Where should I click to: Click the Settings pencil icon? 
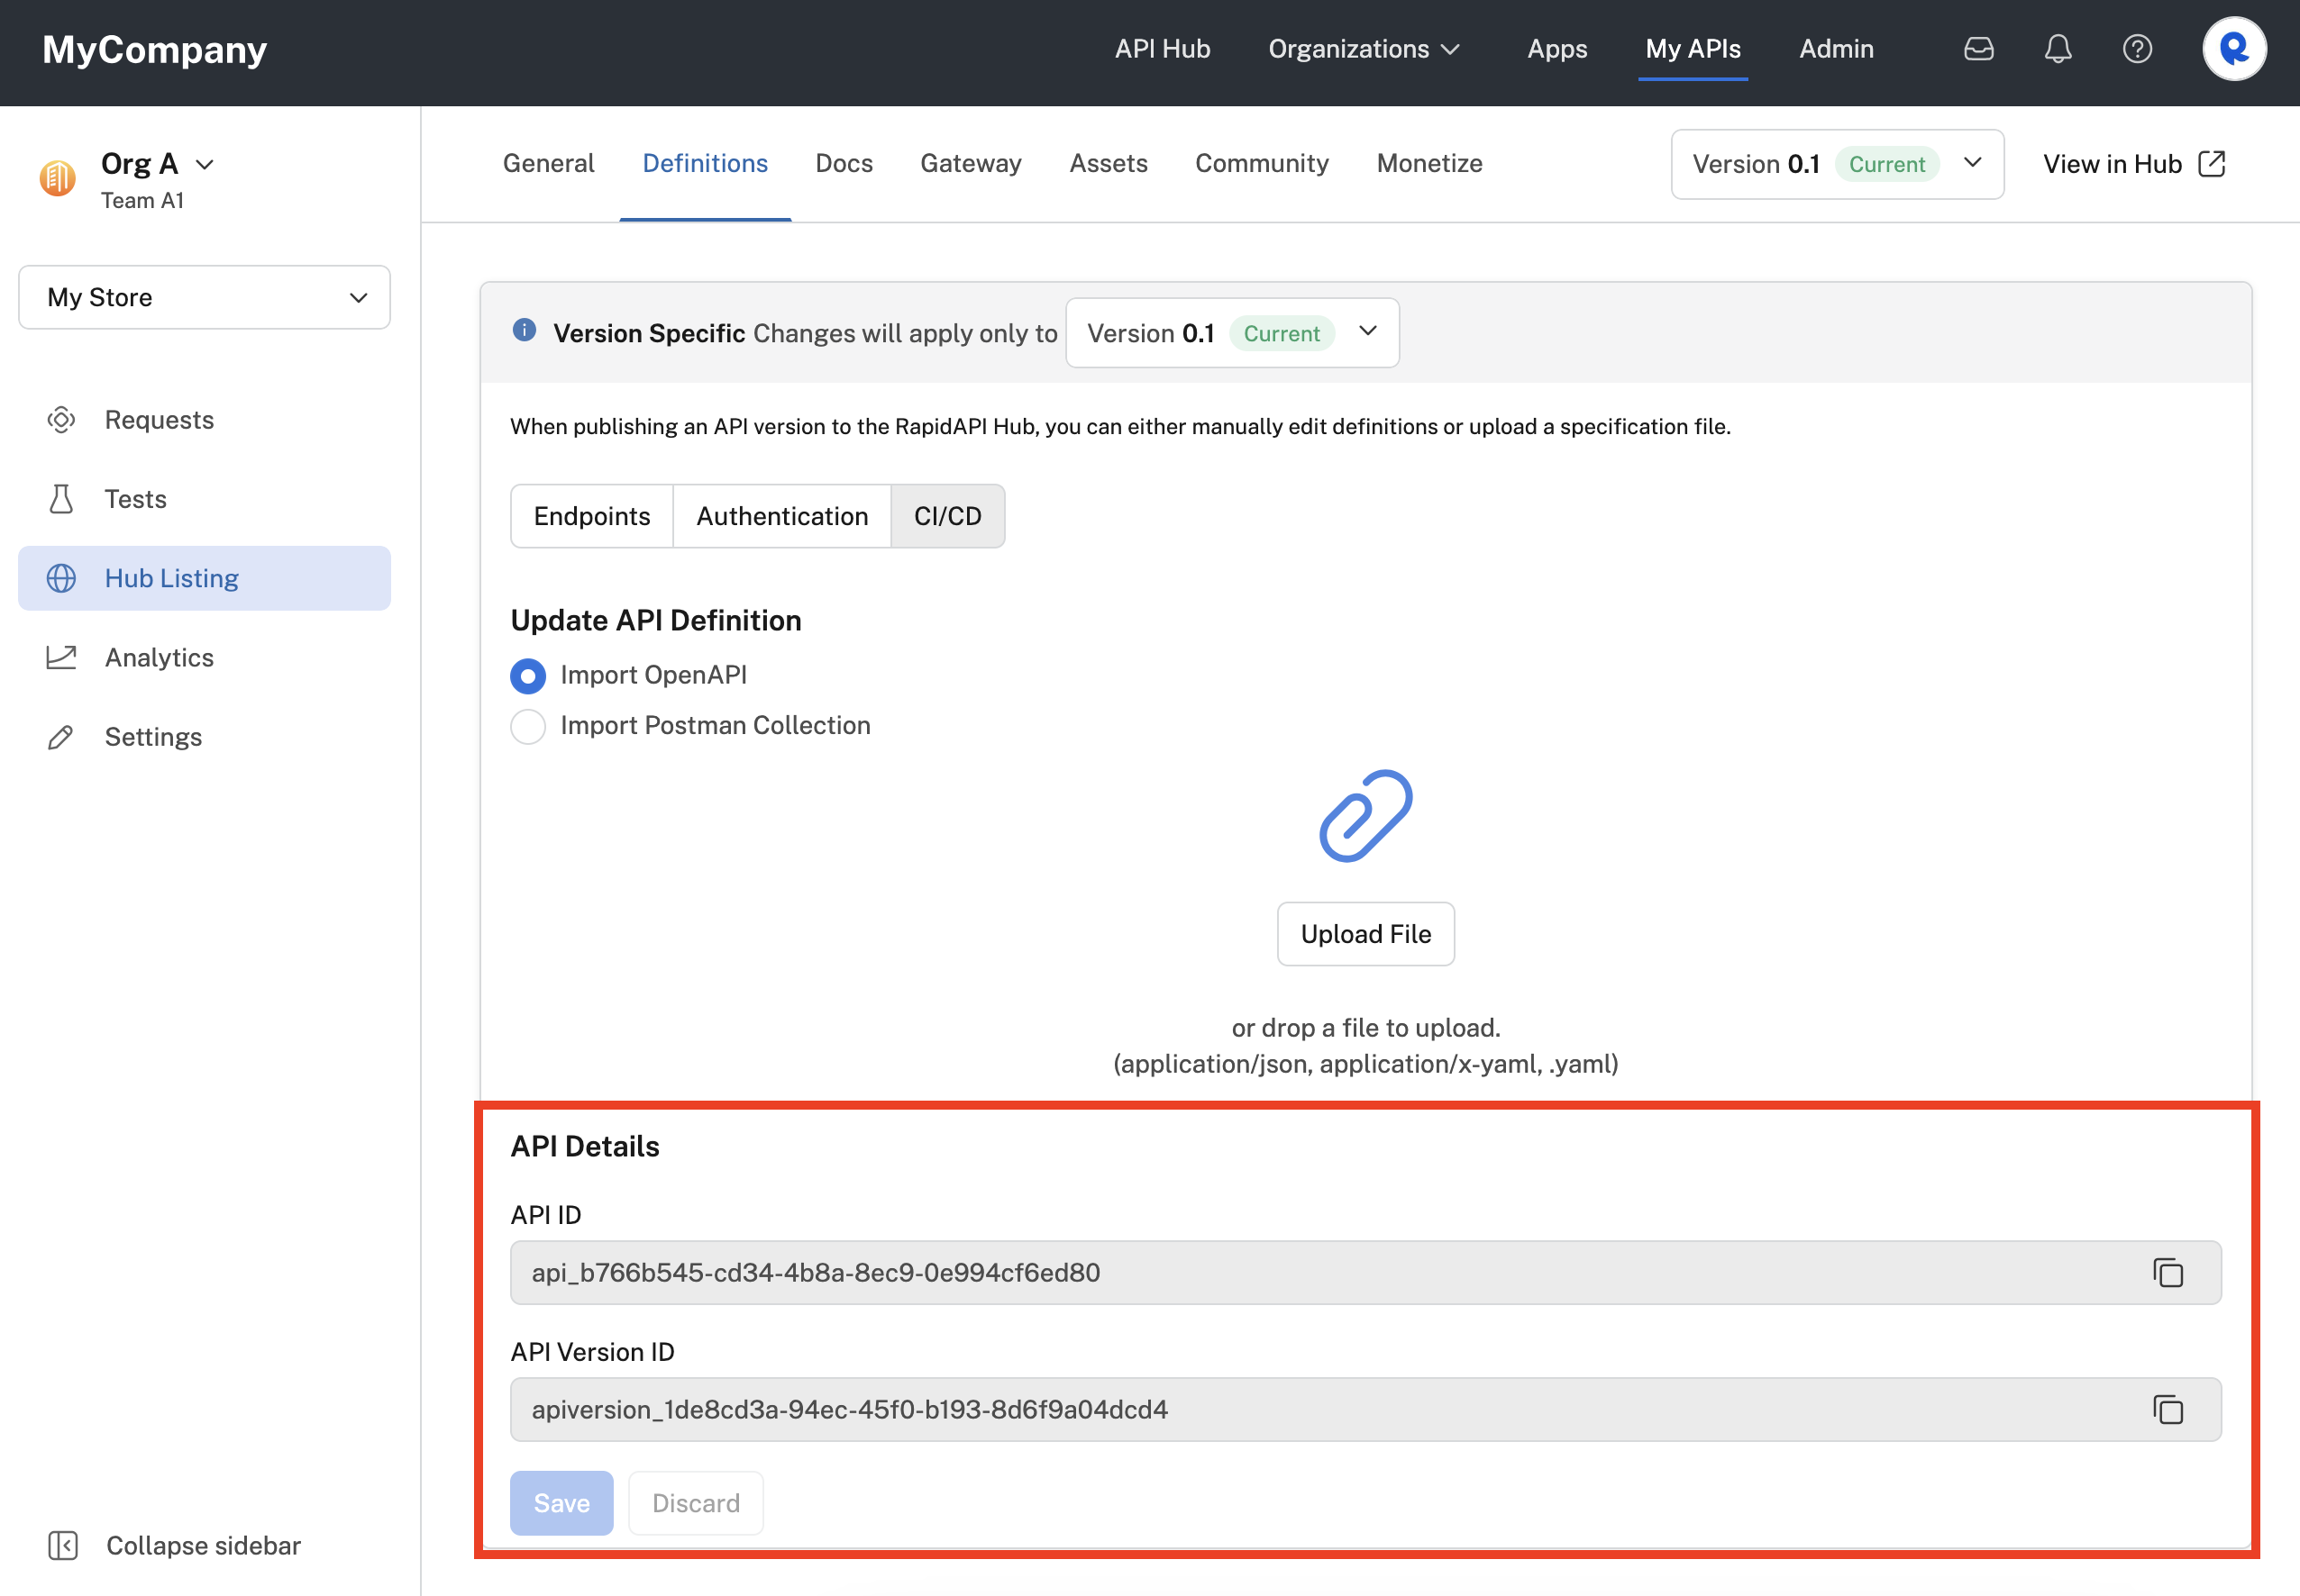click(x=61, y=737)
